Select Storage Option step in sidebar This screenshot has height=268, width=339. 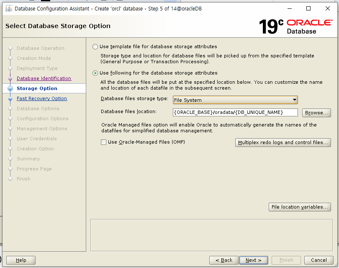37,88
